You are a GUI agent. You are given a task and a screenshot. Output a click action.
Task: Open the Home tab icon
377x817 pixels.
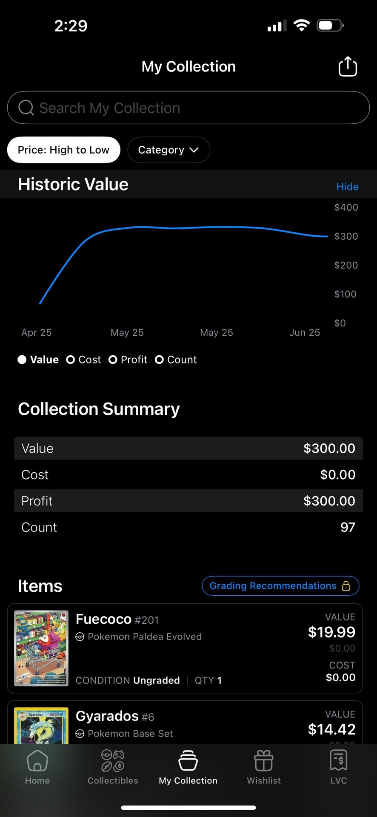[x=37, y=761]
